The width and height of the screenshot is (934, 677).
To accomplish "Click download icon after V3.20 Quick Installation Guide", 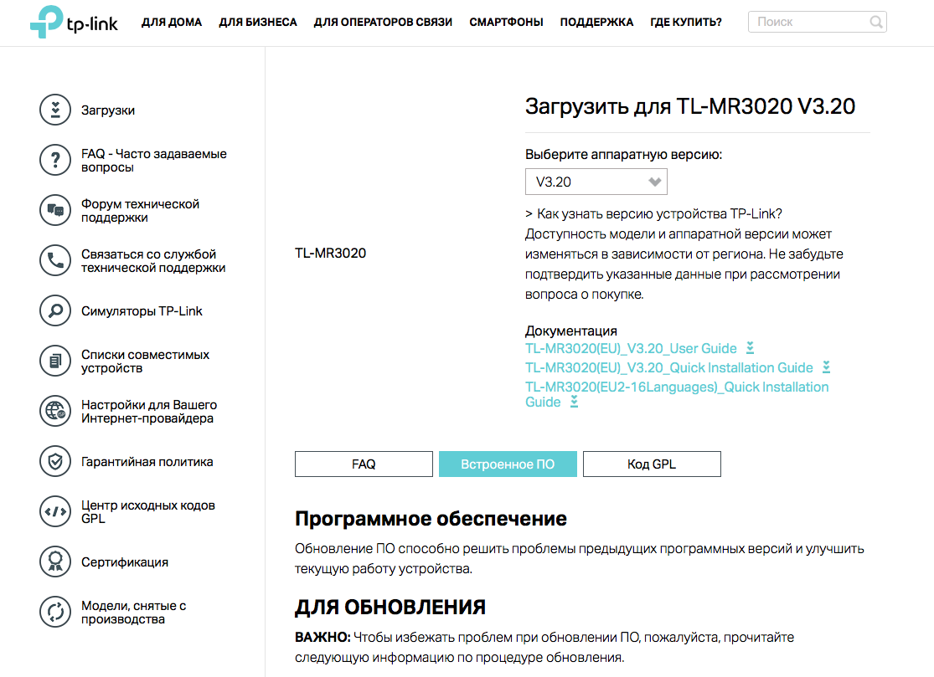I will 826,367.
